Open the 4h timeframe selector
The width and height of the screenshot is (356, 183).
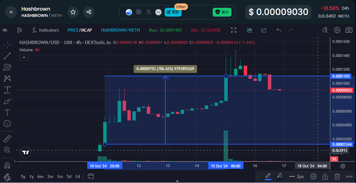coord(5,30)
